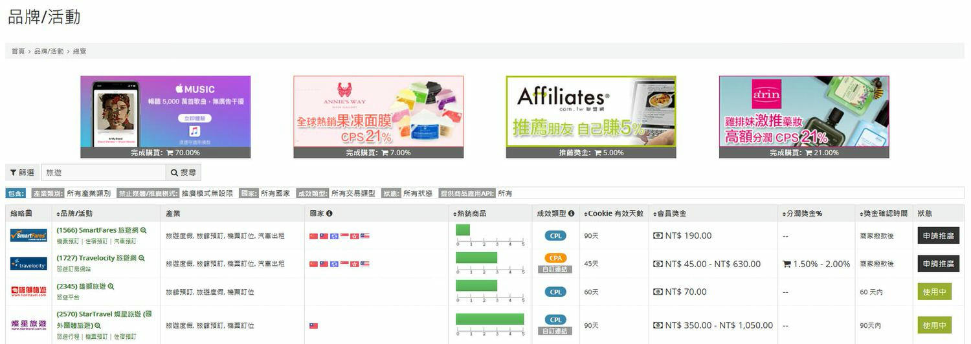Sort table by 熱銷商品 column
This screenshot has height=344, width=971.
pos(470,213)
